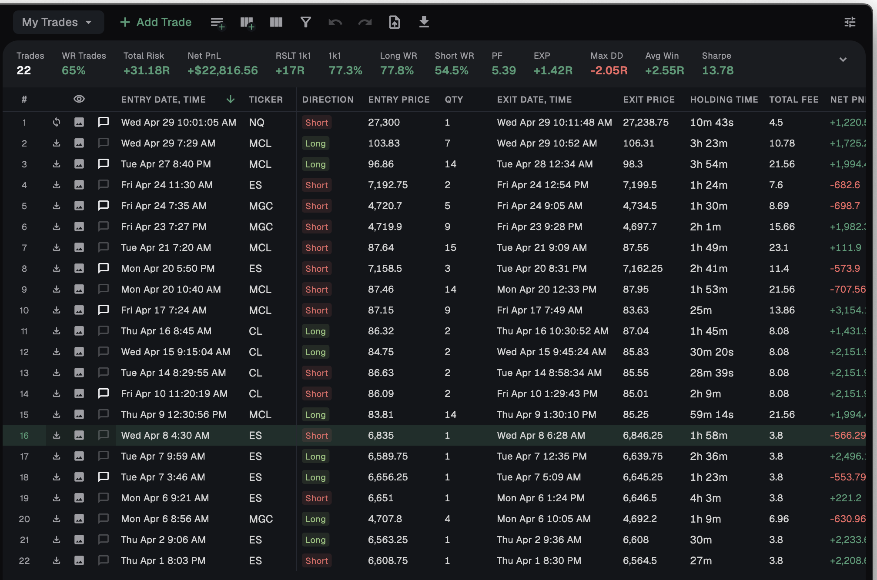Click the ENTRY PRICE column header
The image size is (877, 580).
tap(399, 100)
